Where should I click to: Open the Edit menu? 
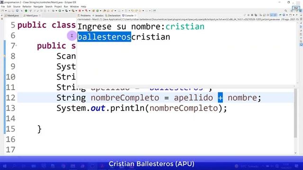[x=9, y=7]
